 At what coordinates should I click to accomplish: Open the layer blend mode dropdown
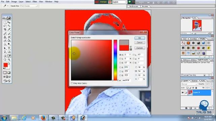(189, 84)
